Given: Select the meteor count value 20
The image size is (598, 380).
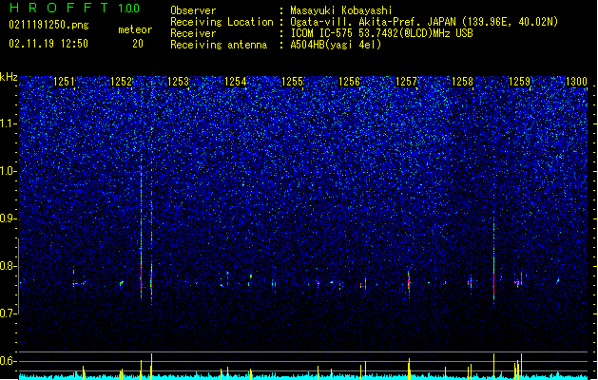Looking at the screenshot, I should 138,44.
